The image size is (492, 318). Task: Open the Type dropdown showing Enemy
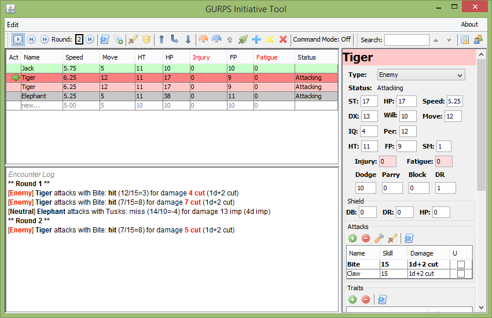[421, 75]
